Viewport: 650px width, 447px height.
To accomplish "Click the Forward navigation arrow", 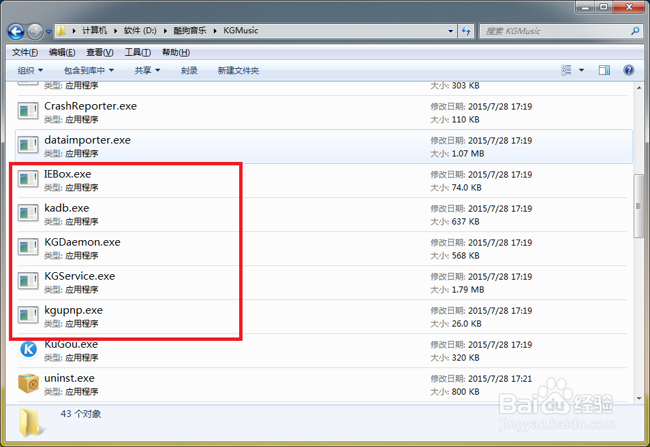I will 35,31.
